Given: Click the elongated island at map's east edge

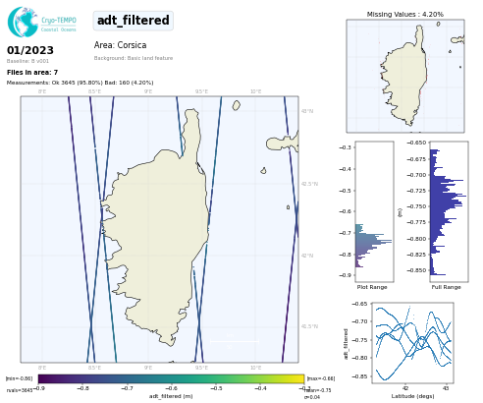Looking at the screenshot, I should tap(282, 143).
